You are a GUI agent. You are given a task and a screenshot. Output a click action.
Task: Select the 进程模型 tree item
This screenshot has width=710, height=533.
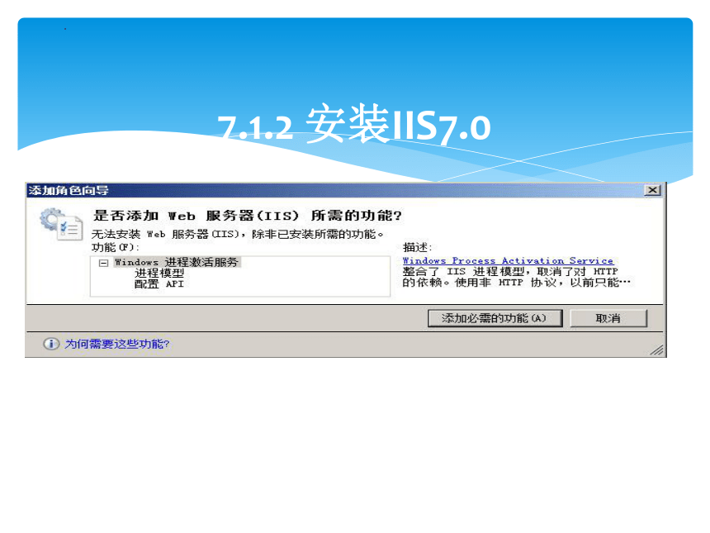(x=159, y=273)
